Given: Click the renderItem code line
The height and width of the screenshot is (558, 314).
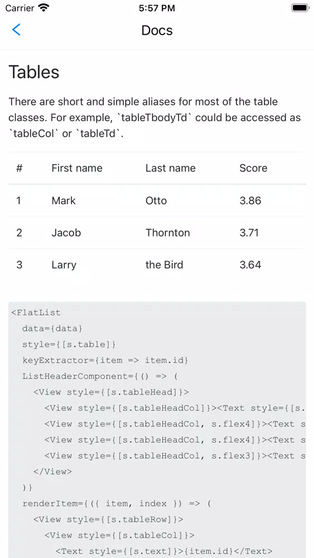Looking at the screenshot, I should [117, 503].
